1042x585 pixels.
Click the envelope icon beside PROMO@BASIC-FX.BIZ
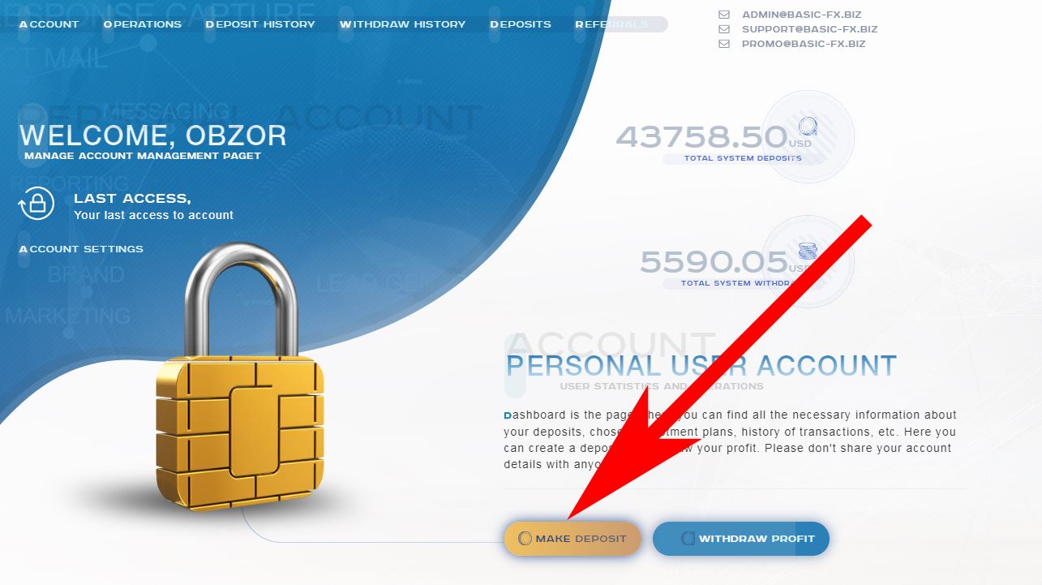(x=724, y=44)
